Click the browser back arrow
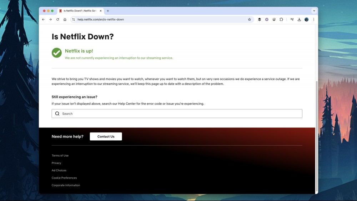Image resolution: width=357 pixels, height=201 pixels. pos(43,20)
